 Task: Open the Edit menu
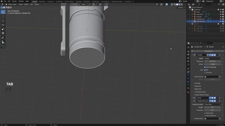coord(9,1)
